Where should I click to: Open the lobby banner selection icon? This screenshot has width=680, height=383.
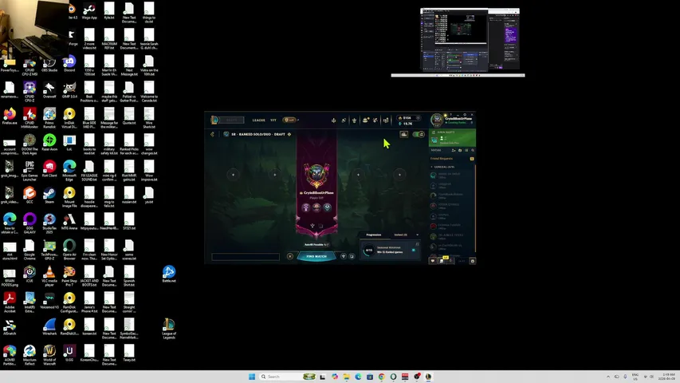click(x=403, y=134)
